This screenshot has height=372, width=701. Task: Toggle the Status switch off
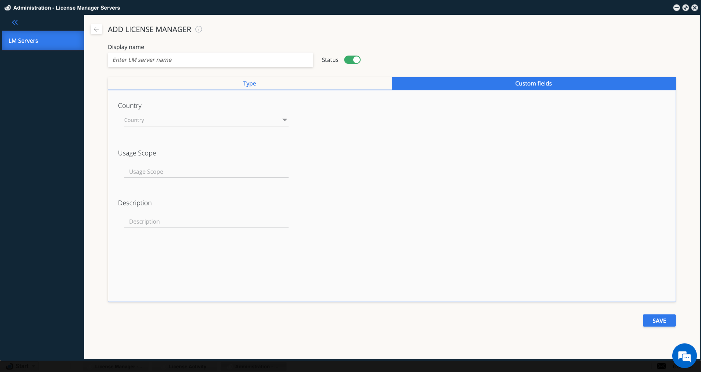point(352,60)
